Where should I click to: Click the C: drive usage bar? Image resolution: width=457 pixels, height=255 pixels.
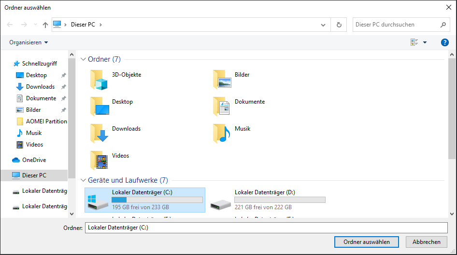click(157, 200)
